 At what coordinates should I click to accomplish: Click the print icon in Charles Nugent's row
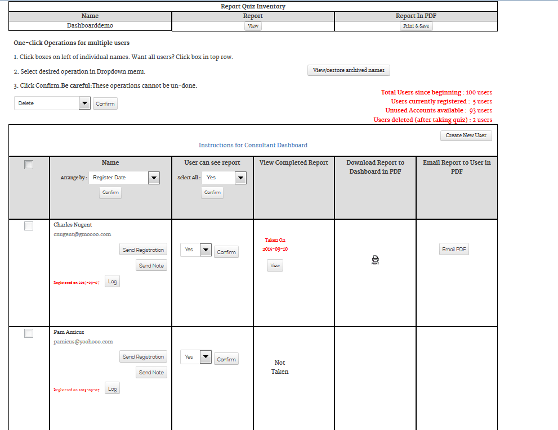pos(375,259)
